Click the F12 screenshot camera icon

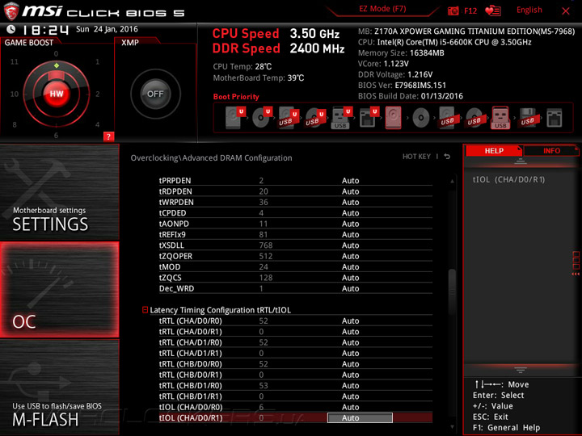453,10
